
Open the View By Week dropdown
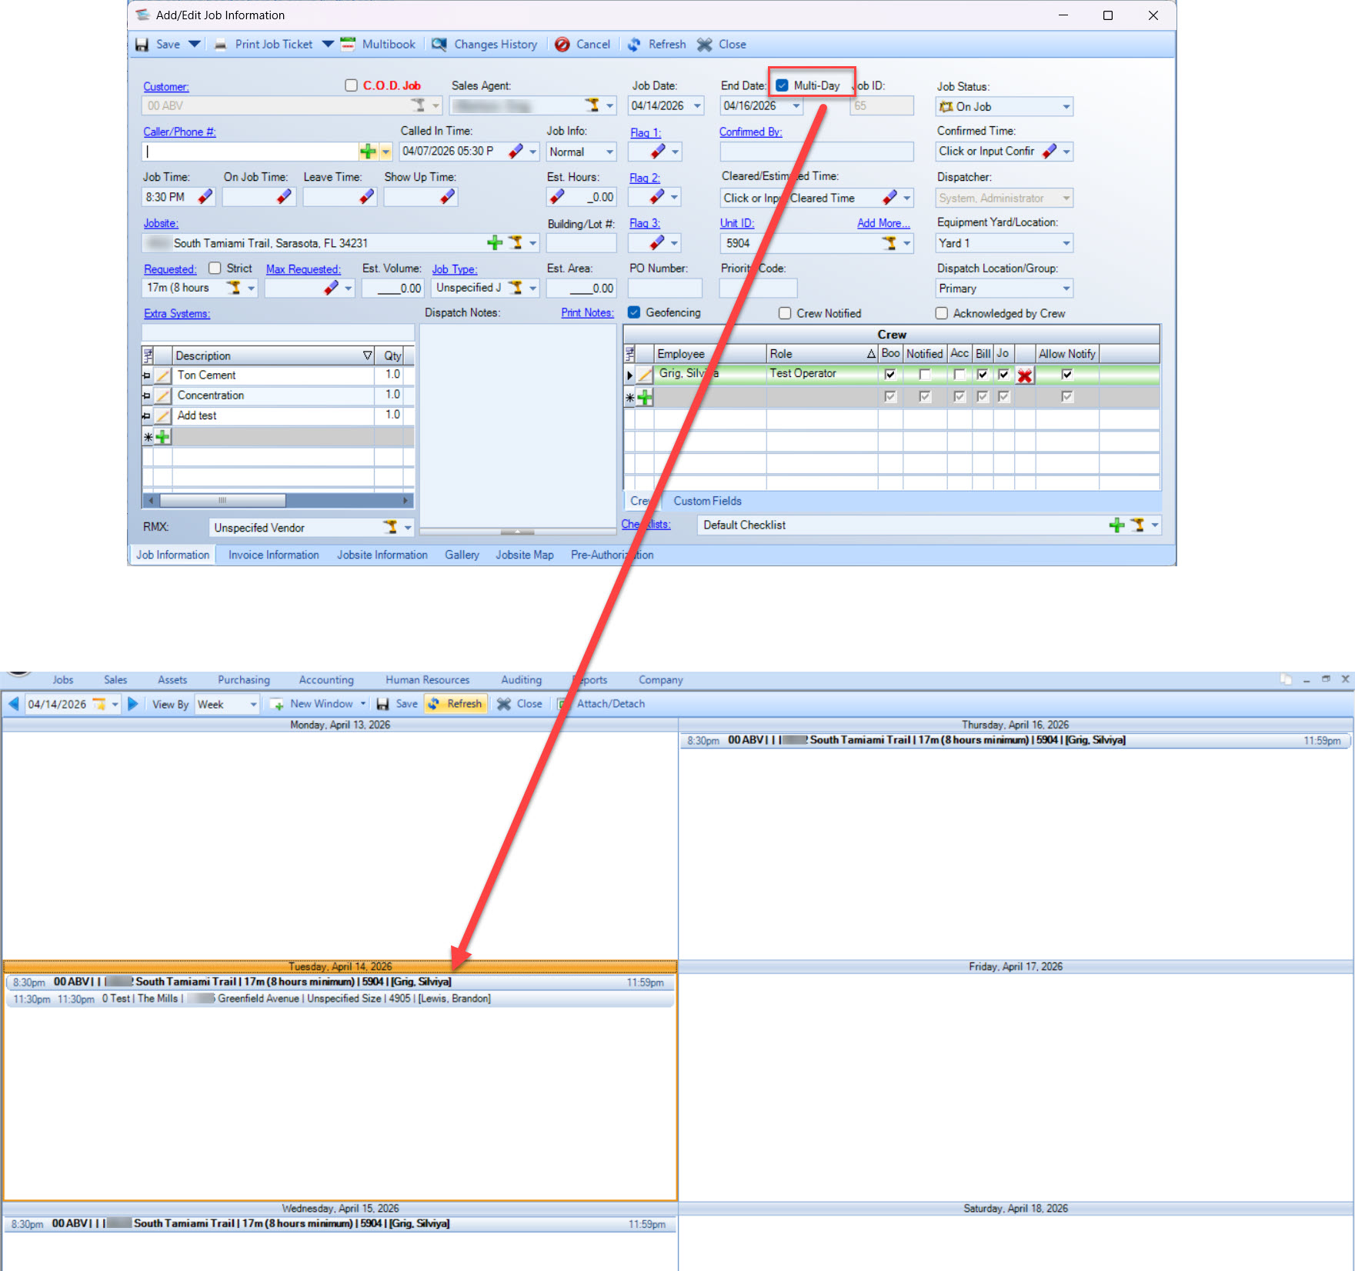[252, 705]
